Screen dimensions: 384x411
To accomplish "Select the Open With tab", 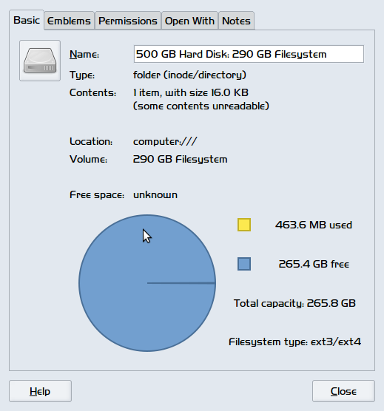I will pyautogui.click(x=189, y=21).
